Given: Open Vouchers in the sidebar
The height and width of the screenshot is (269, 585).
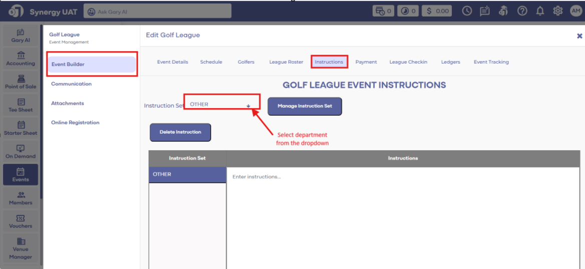Looking at the screenshot, I should tap(21, 221).
